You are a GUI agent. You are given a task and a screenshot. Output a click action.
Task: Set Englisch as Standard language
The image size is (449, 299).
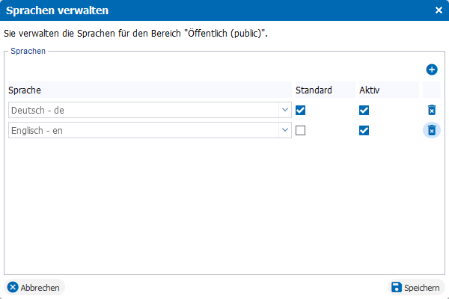[x=300, y=131]
